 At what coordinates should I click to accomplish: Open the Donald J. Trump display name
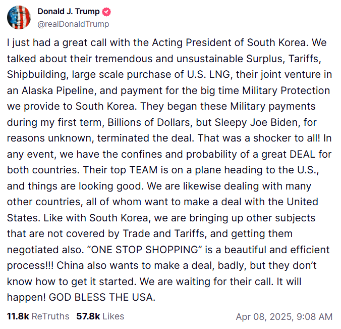[x=69, y=11]
